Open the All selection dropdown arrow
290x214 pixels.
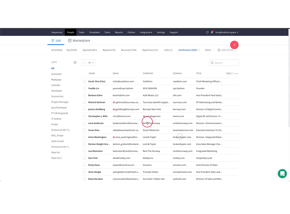click(x=93, y=63)
